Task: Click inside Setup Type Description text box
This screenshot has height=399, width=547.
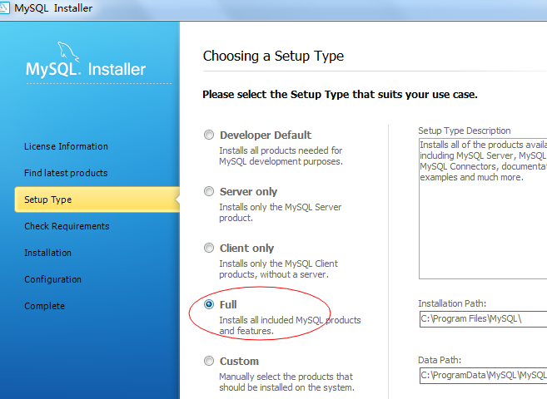Action: tap(483, 208)
